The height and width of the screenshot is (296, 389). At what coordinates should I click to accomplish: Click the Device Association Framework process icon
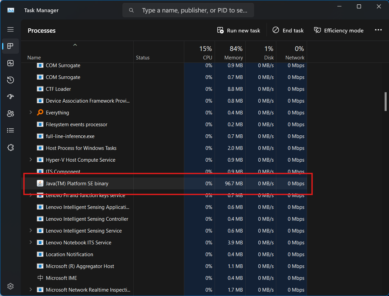click(40, 101)
